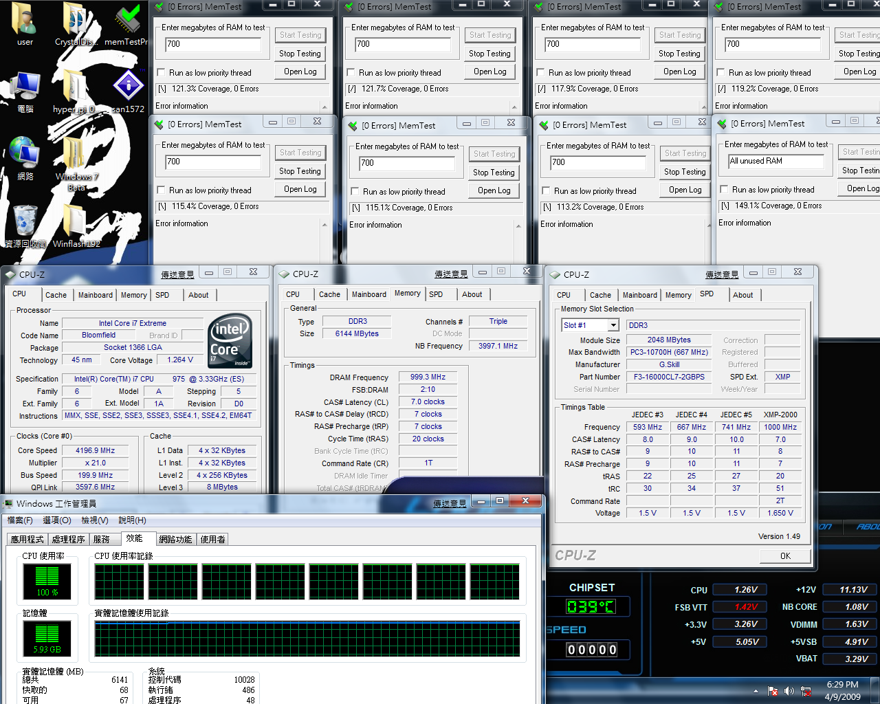Open the CrystalDis... desktop folder icon
880x704 pixels.
tap(76, 24)
